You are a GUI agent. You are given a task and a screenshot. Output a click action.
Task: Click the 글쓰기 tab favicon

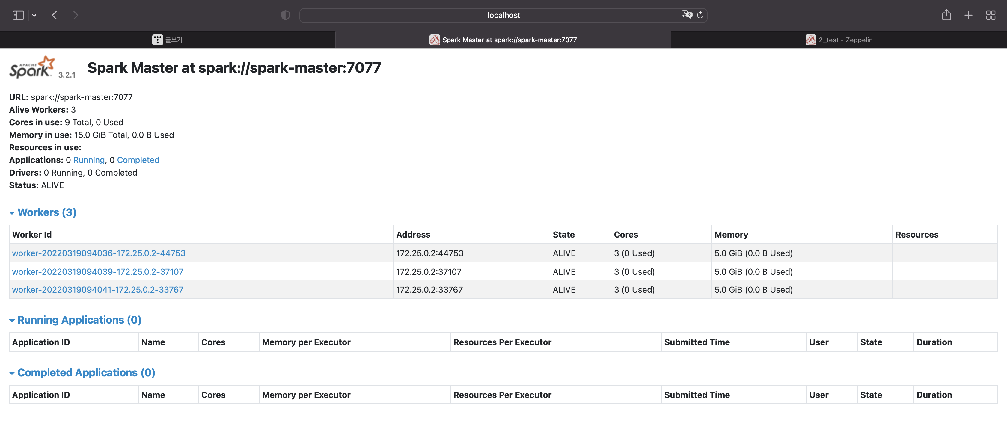[x=158, y=40]
